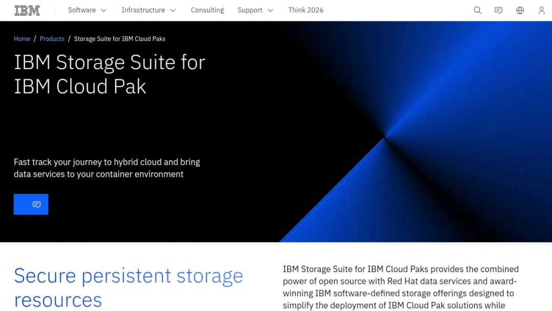Image resolution: width=552 pixels, height=311 pixels.
Task: Go to Products breadcrumb link
Action: (x=52, y=39)
